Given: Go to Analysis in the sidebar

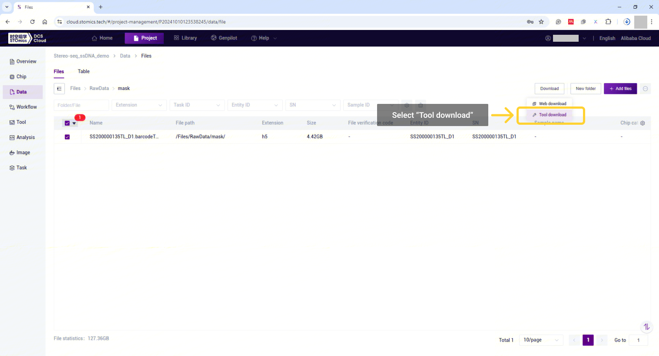Looking at the screenshot, I should tap(25, 137).
